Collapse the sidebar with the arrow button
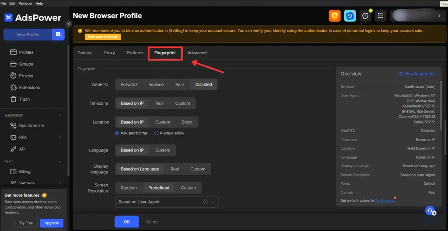The width and height of the screenshot is (448, 231). [69, 24]
